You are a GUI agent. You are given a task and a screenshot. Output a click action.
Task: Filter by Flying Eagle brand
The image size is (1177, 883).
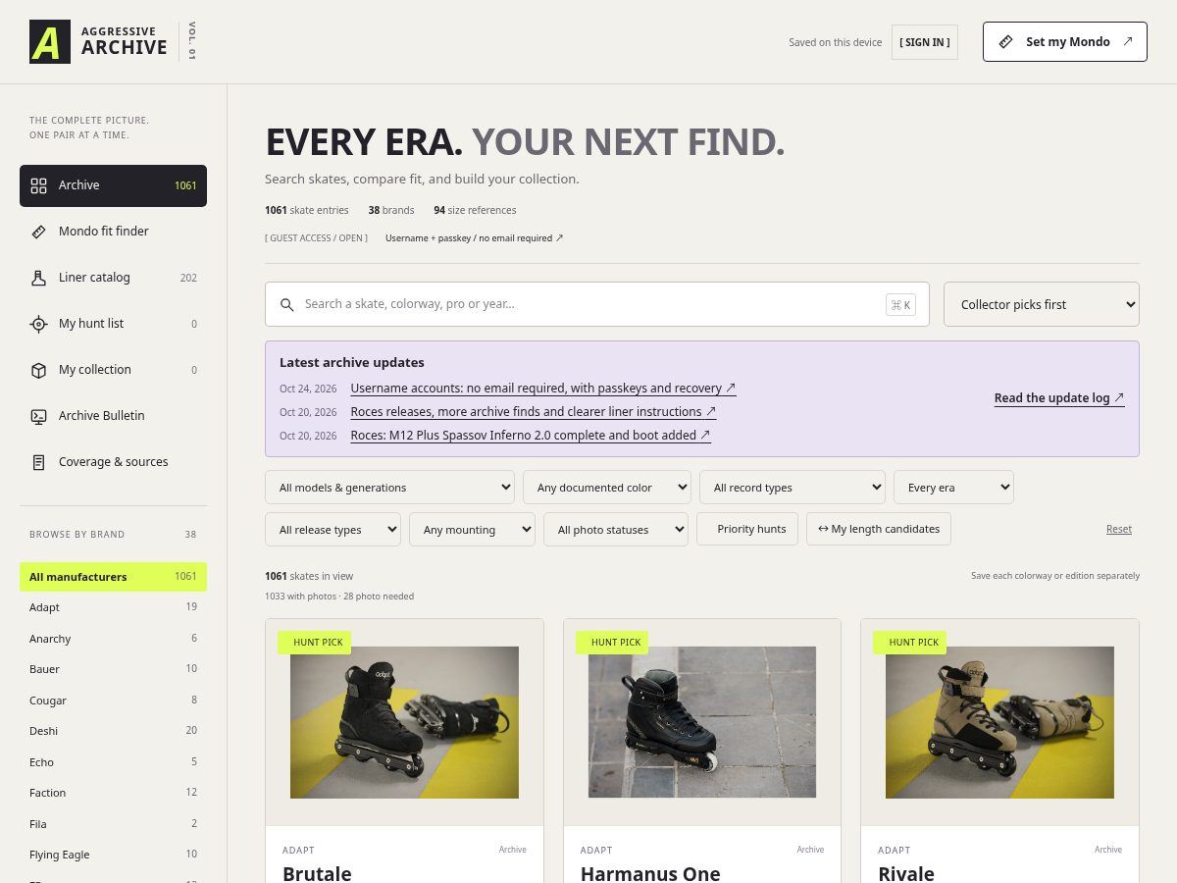click(113, 855)
